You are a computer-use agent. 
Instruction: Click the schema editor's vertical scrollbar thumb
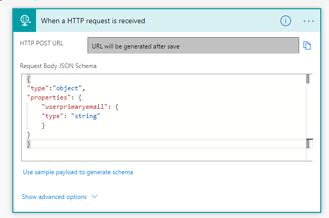[x=307, y=79]
